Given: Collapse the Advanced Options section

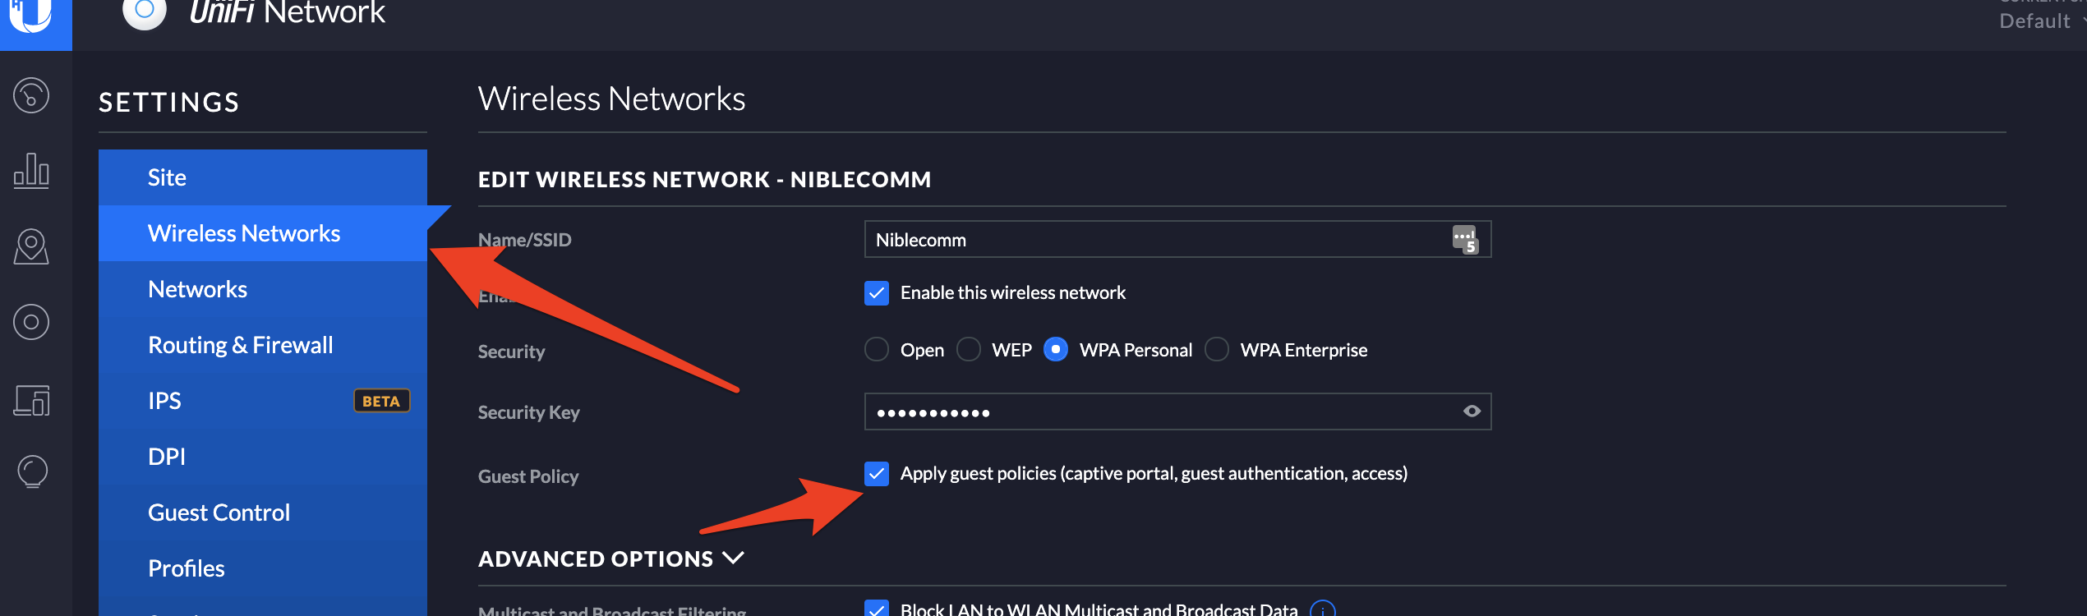Looking at the screenshot, I should click(611, 559).
